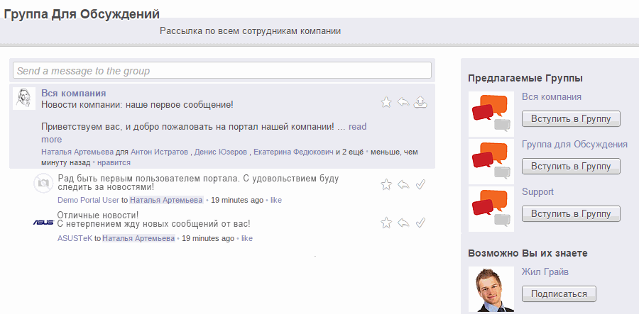Mark the ASUSTeK comment as read
Screen dimensions: 639x314
point(420,223)
